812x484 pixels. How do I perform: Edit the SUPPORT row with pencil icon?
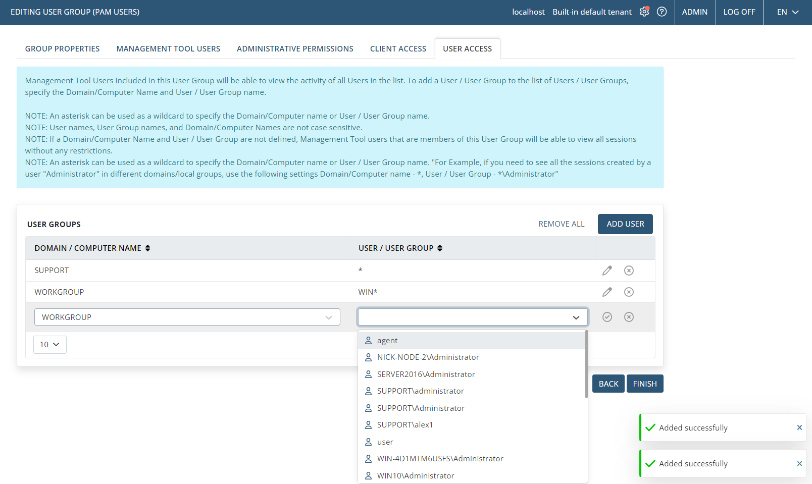coord(607,271)
